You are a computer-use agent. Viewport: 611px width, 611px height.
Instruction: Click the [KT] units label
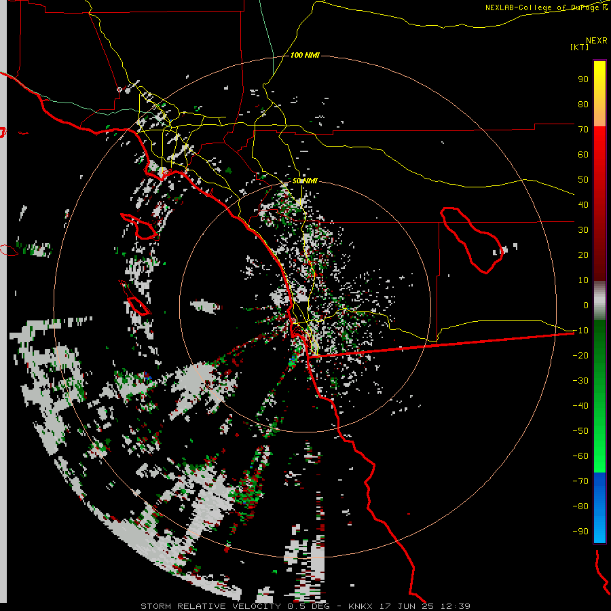point(580,47)
